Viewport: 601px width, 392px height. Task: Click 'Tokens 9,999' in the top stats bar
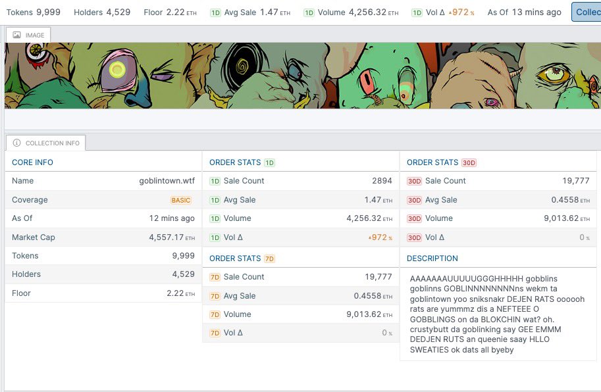34,12
